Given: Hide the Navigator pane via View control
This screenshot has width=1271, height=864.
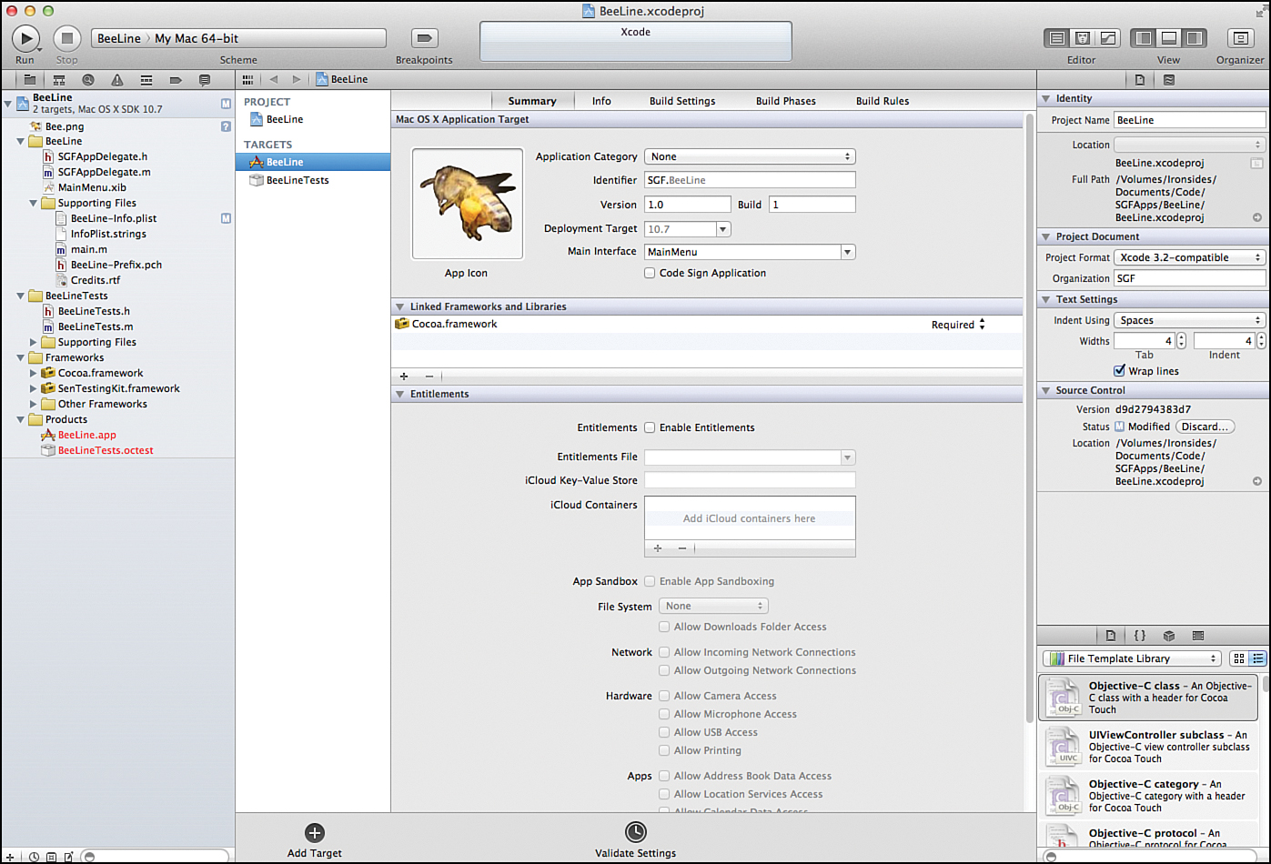Looking at the screenshot, I should click(1144, 38).
